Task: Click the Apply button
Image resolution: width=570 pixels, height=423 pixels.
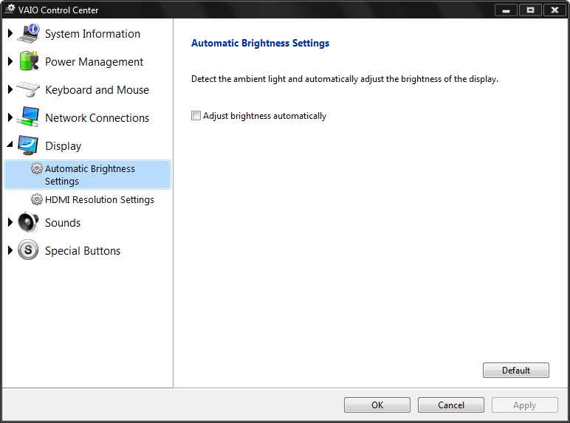Action: (524, 405)
